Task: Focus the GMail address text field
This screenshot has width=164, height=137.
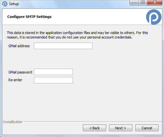Action: click(63, 46)
